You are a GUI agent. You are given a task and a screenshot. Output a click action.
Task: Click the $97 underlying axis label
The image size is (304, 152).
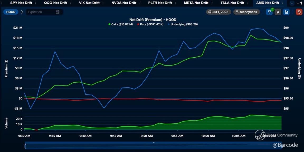(x=286, y=68)
